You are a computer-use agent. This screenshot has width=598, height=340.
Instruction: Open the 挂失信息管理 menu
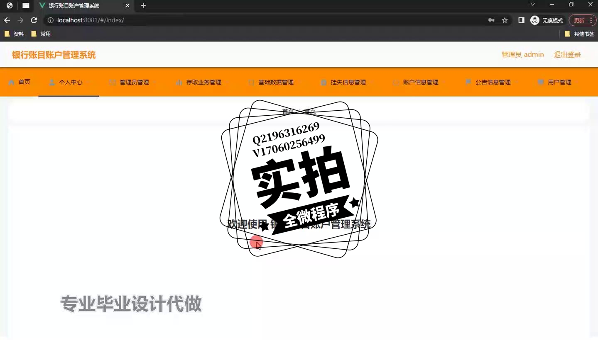pyautogui.click(x=346, y=82)
